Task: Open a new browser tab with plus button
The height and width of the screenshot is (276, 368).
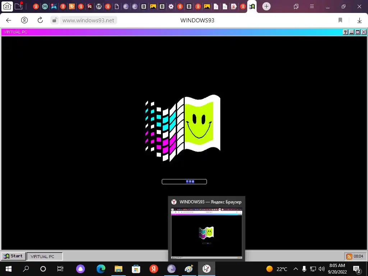Action: tap(266, 6)
